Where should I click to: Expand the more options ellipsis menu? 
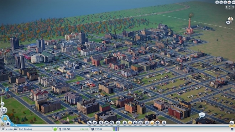[x=233, y=2]
